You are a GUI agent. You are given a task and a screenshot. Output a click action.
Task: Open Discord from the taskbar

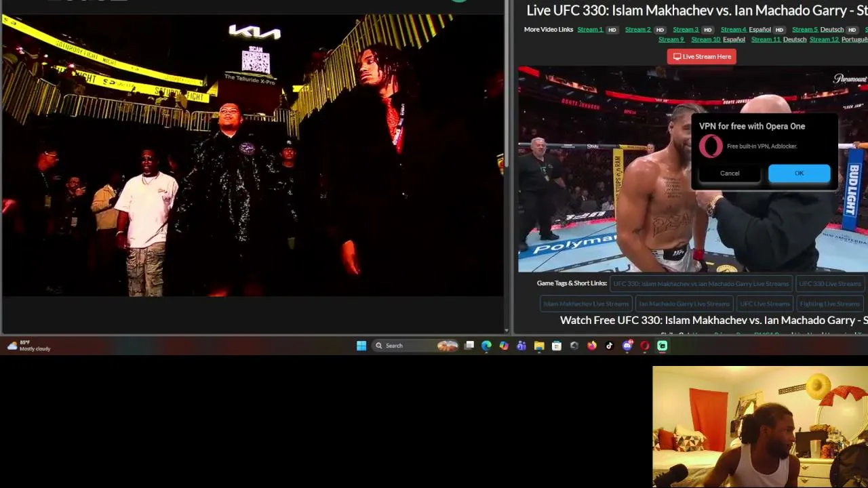(x=627, y=346)
